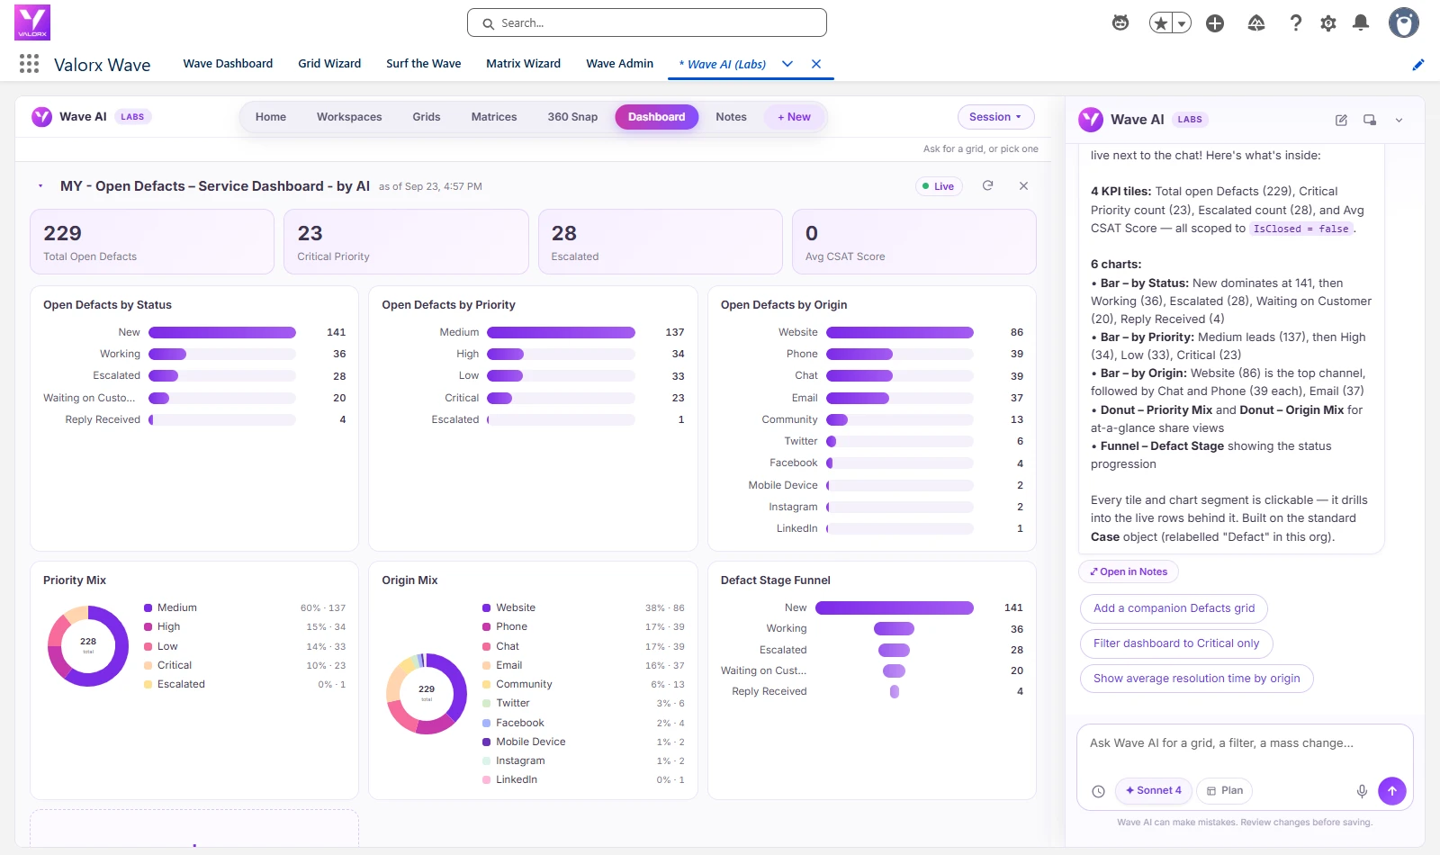The width and height of the screenshot is (1440, 855).
Task: Collapse the MY - Open Defacts dashboard header
Action: pyautogui.click(x=40, y=186)
